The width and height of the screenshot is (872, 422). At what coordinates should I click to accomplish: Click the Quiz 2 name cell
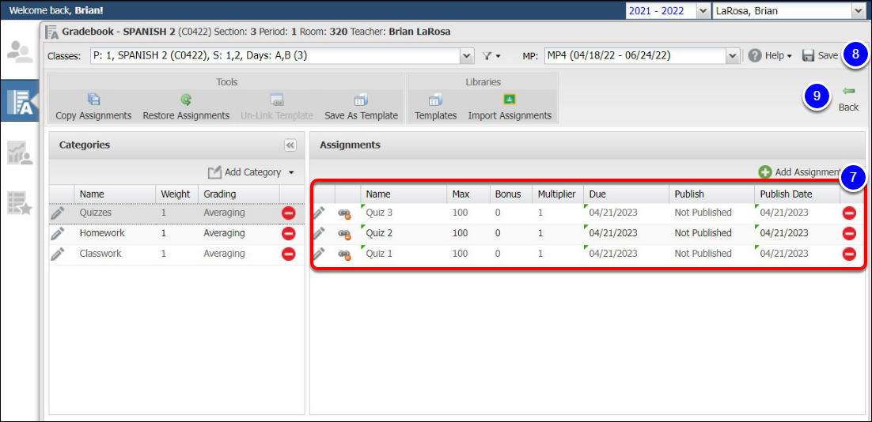[404, 233]
